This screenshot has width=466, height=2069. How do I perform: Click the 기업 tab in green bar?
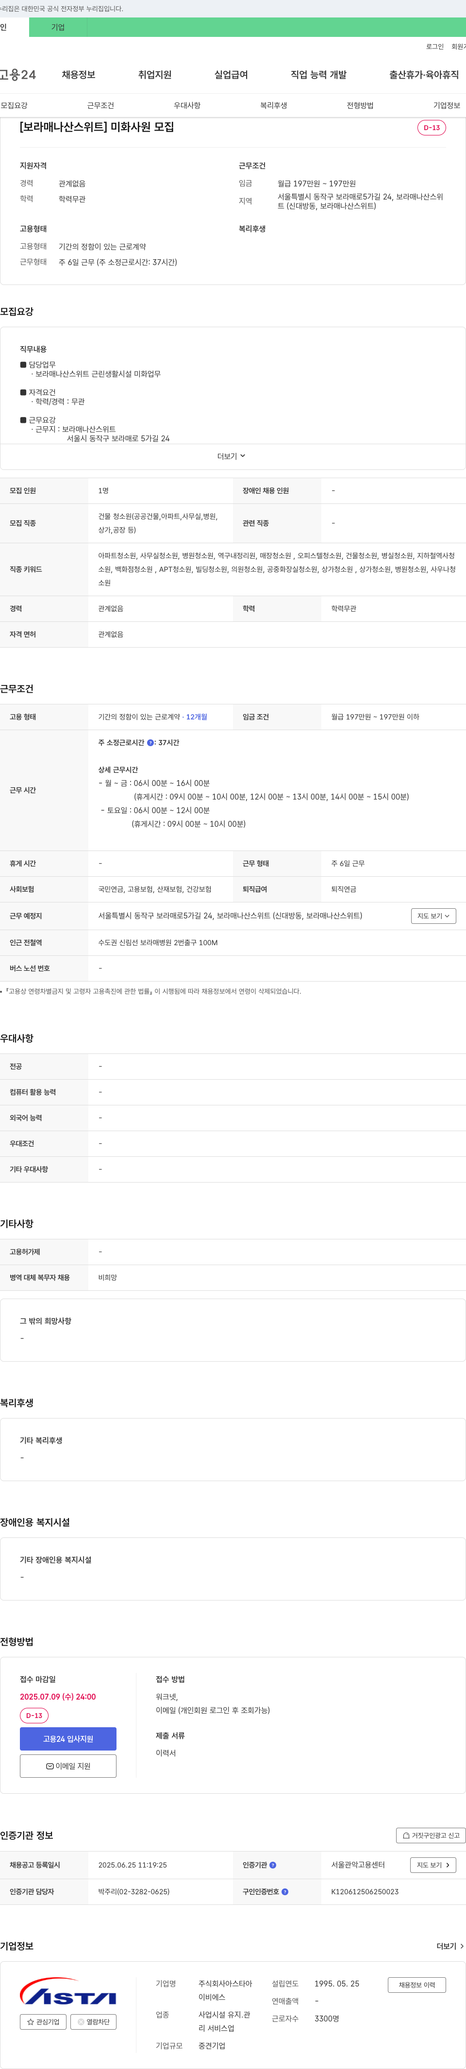point(58,27)
